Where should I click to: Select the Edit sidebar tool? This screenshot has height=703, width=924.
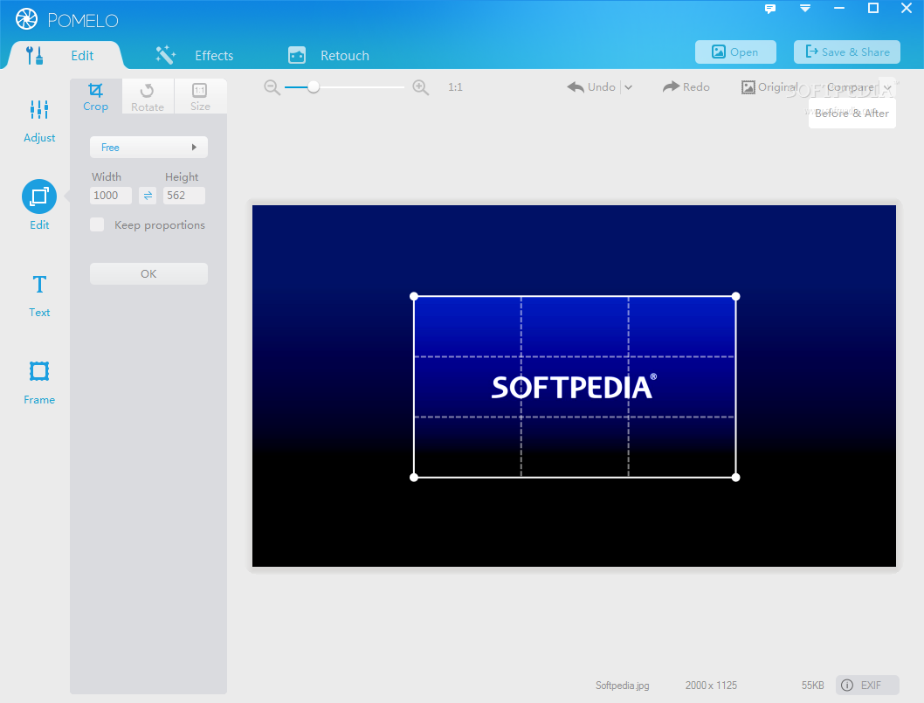click(x=39, y=205)
